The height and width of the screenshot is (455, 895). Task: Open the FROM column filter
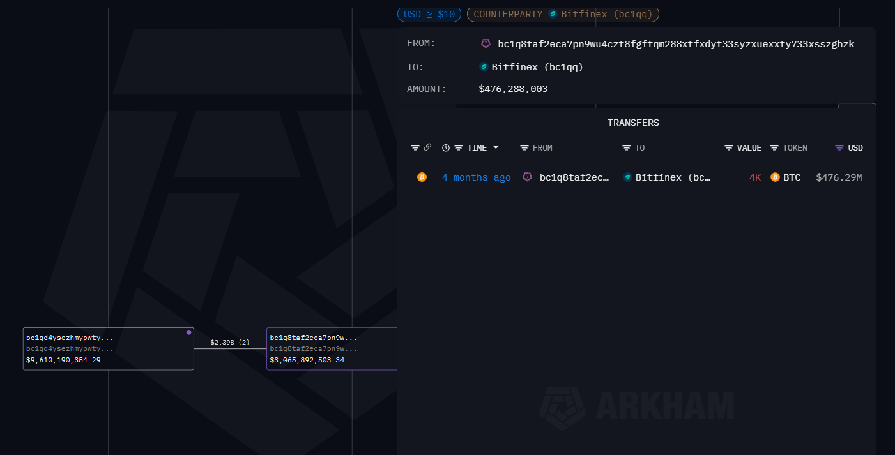pos(525,147)
